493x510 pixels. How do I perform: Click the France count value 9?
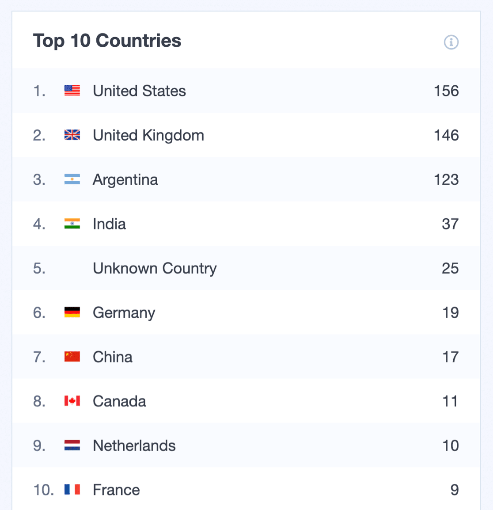click(x=455, y=490)
